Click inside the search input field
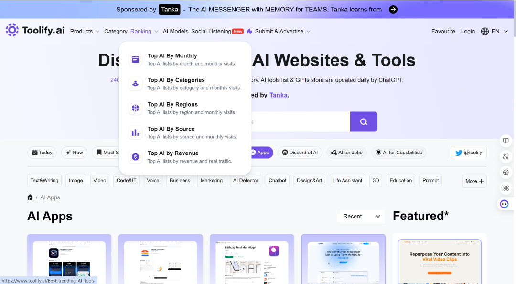 (300, 121)
